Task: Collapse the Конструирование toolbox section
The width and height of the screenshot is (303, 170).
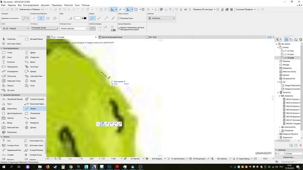Action: 2,48
